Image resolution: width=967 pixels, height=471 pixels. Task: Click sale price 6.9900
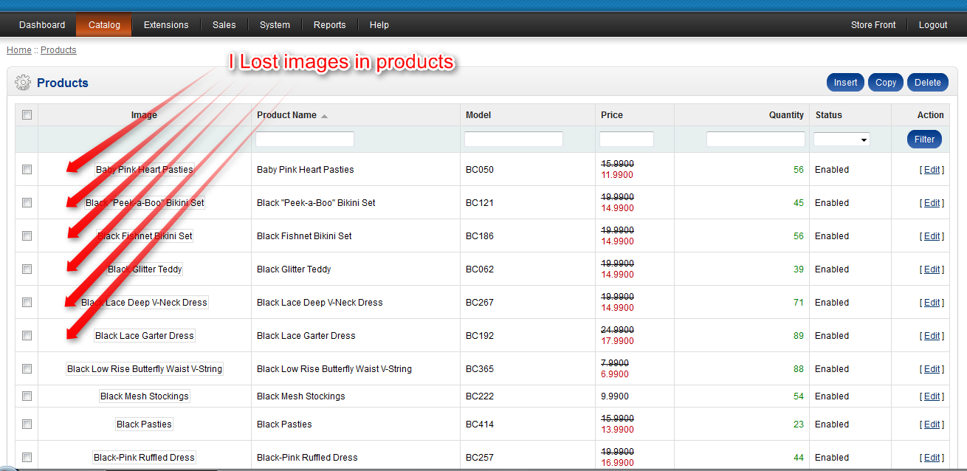(615, 374)
